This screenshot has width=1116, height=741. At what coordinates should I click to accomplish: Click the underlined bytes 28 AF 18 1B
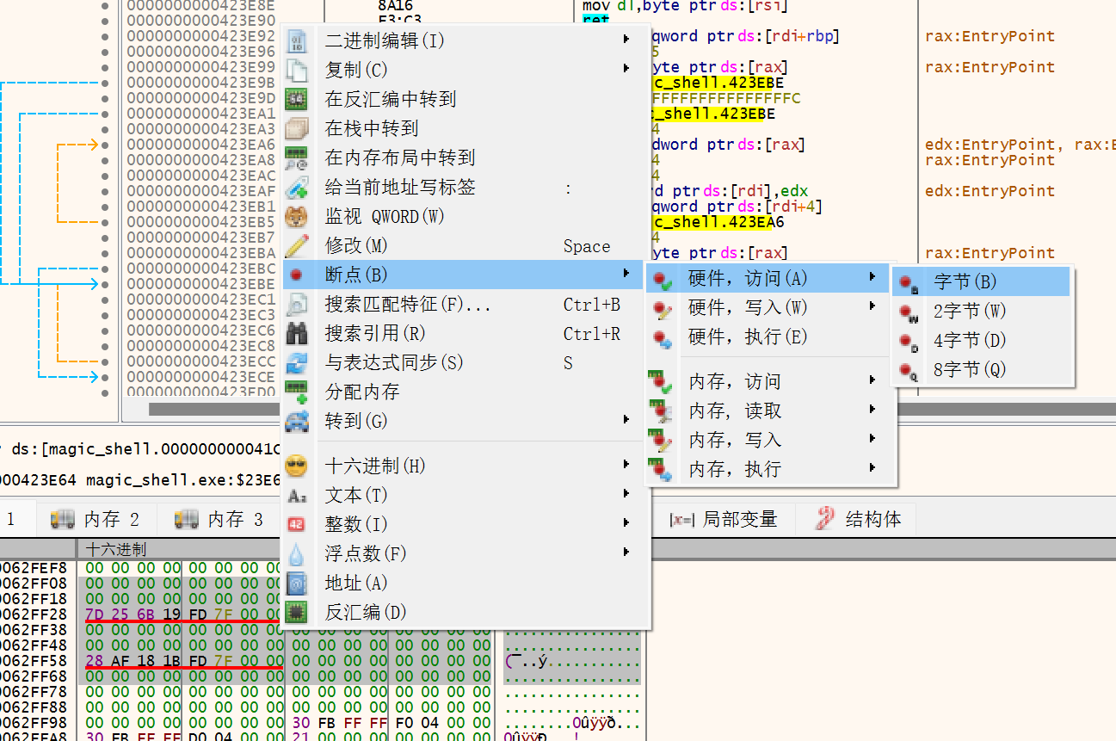(133, 660)
